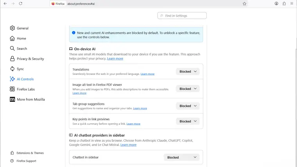Image resolution: width=297 pixels, height=167 pixels.
Task: Click the General gear icon
Action: pos(13,28)
